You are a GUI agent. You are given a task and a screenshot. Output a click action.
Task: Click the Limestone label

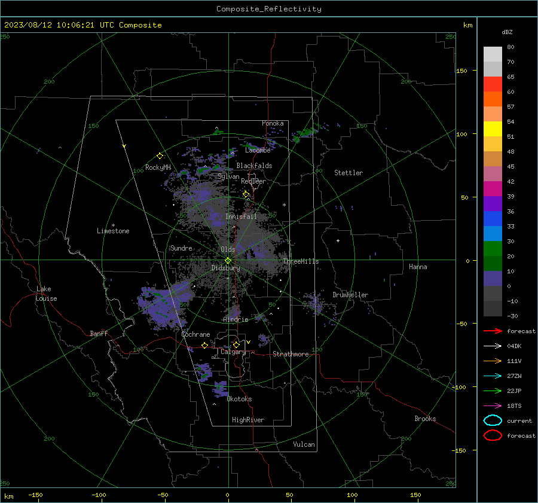pyautogui.click(x=113, y=231)
